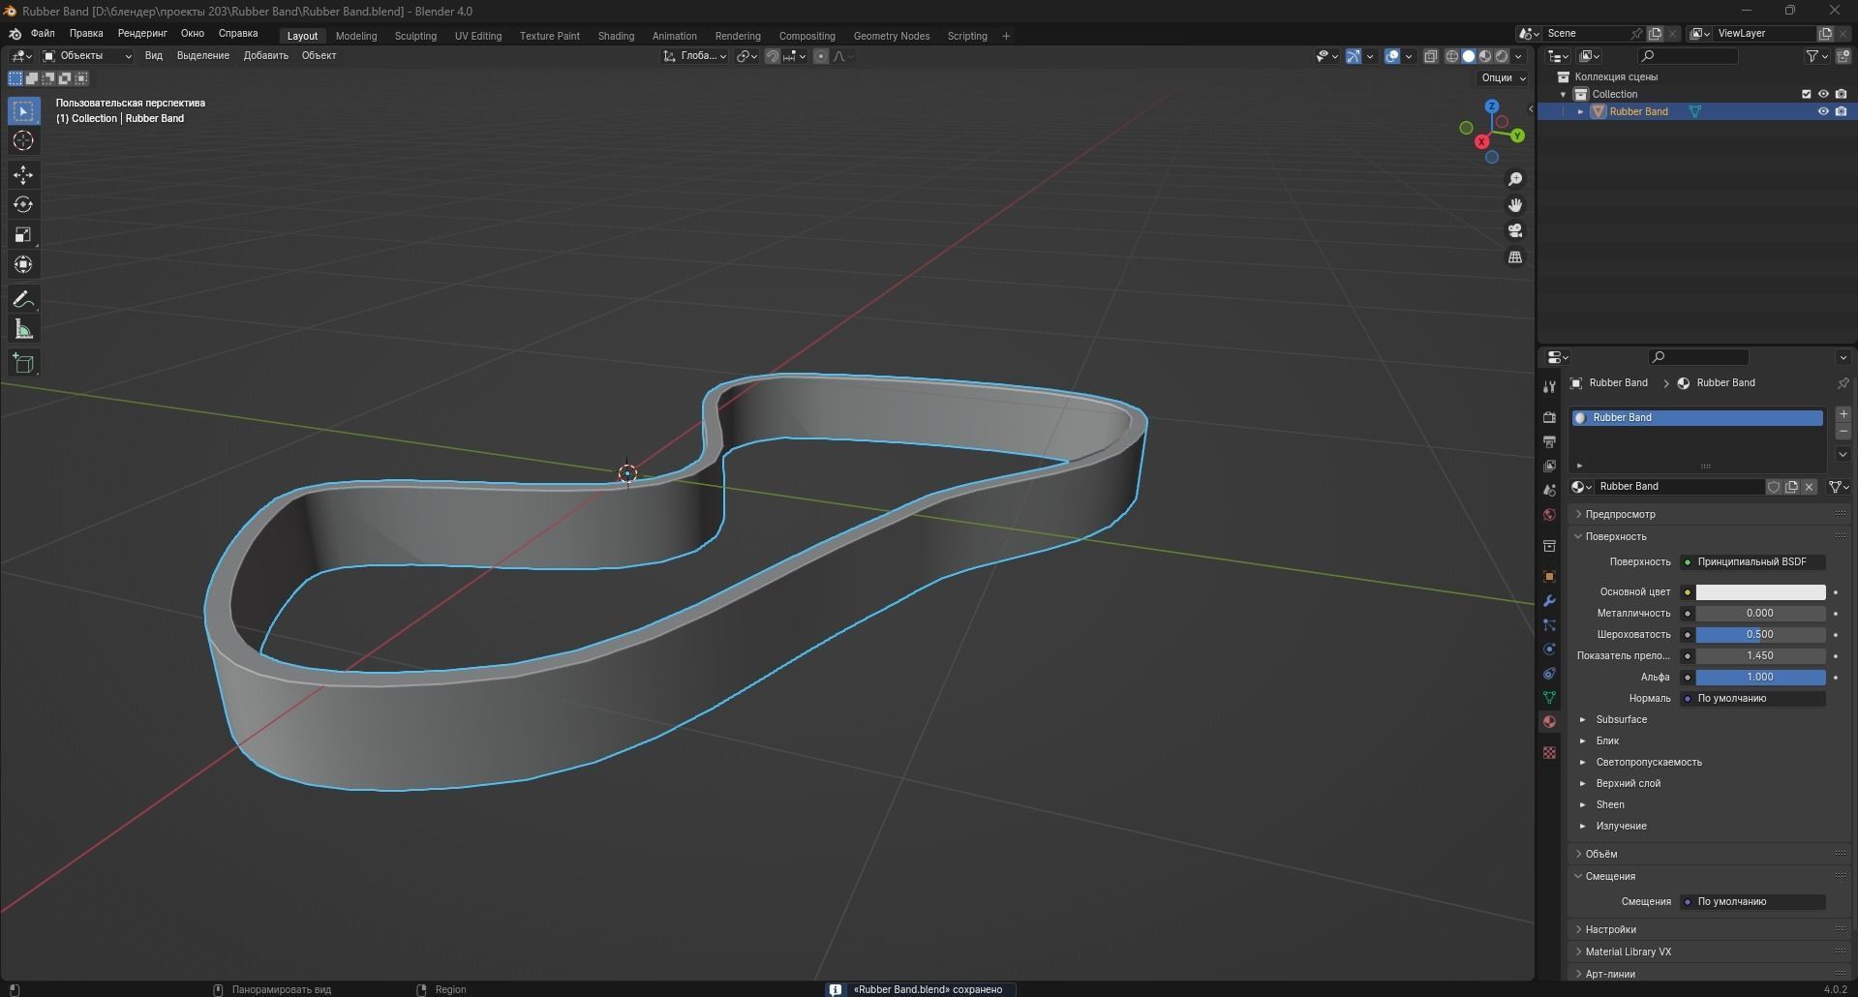1858x997 pixels.
Task: Select the Measure tool
Action: (24, 330)
